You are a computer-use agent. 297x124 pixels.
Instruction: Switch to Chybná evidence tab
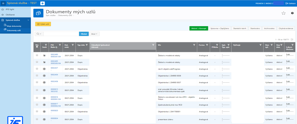click(286, 28)
